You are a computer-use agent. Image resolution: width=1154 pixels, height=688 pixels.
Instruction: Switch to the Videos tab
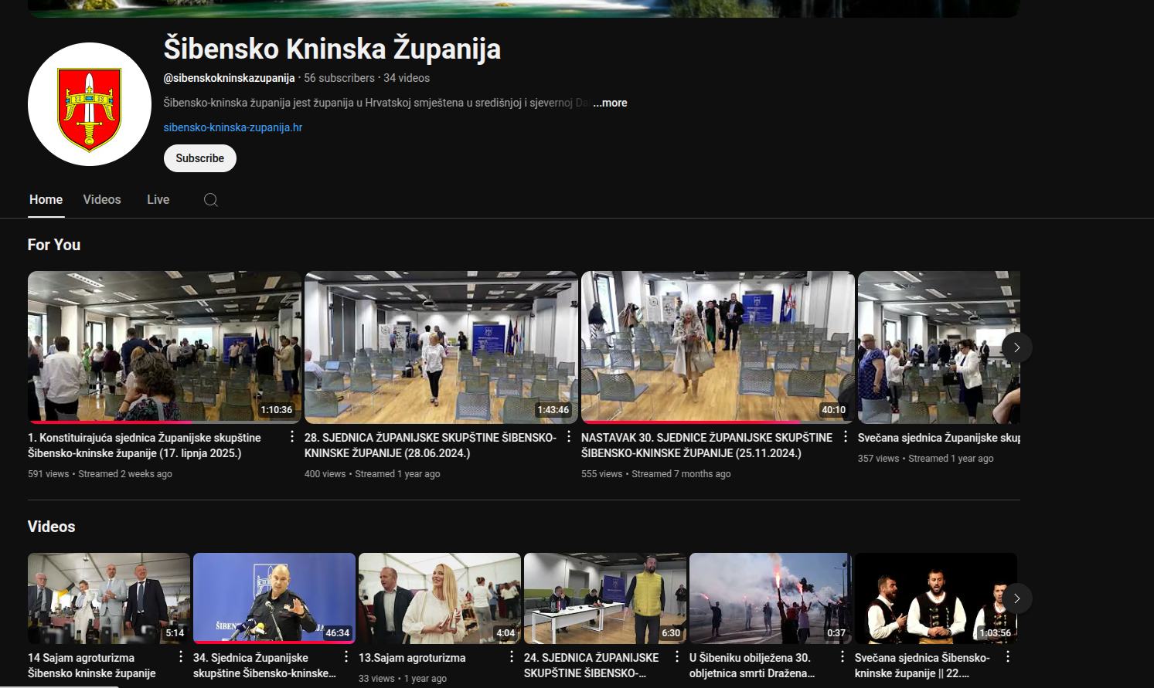(x=102, y=200)
